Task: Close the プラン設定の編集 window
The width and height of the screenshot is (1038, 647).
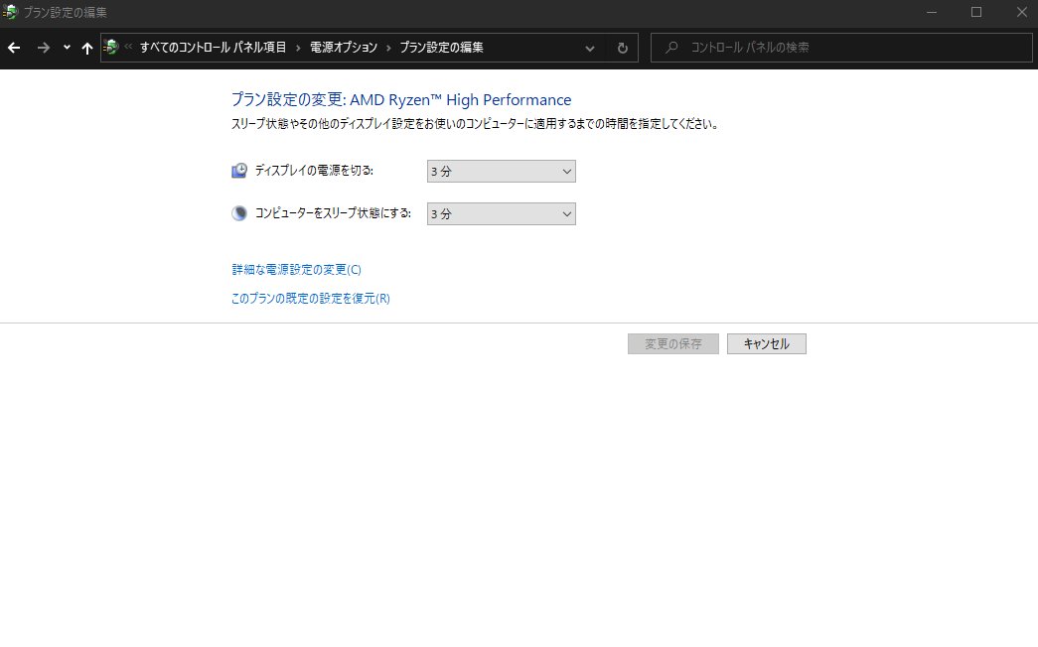Action: [1021, 12]
